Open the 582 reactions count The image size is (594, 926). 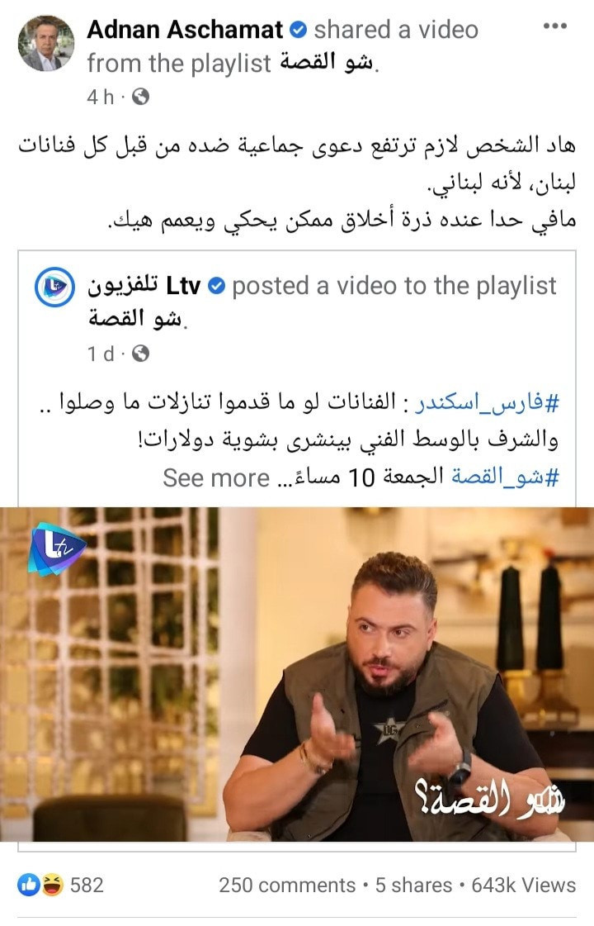pos(87,885)
